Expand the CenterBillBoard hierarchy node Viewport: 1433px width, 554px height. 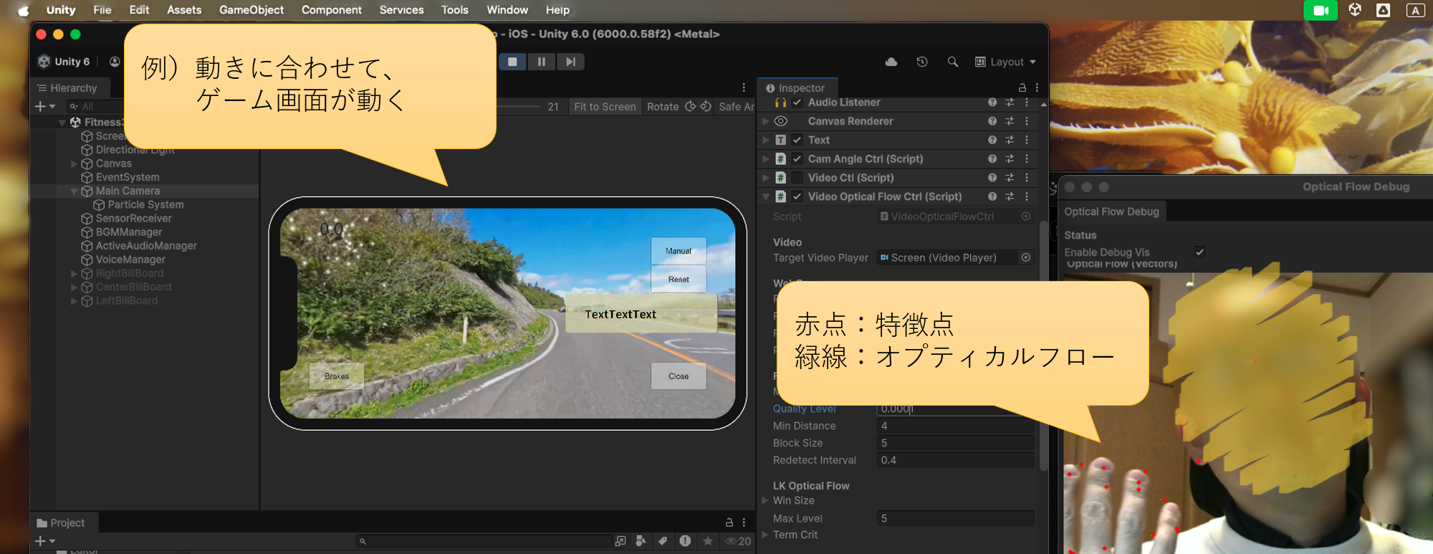[x=74, y=287]
